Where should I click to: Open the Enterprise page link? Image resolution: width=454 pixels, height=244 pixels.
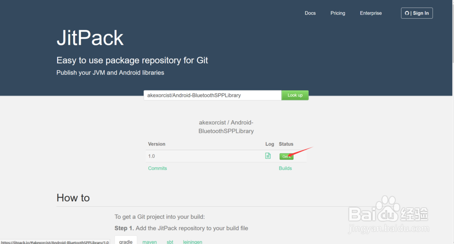pos(370,13)
